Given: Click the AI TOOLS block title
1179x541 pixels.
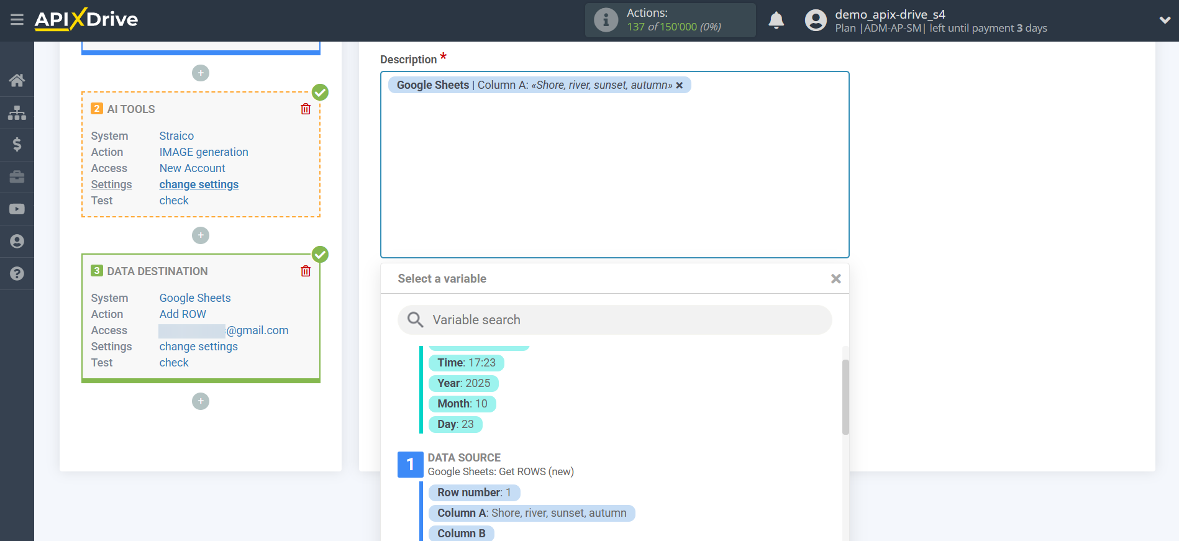Looking at the screenshot, I should (x=131, y=109).
